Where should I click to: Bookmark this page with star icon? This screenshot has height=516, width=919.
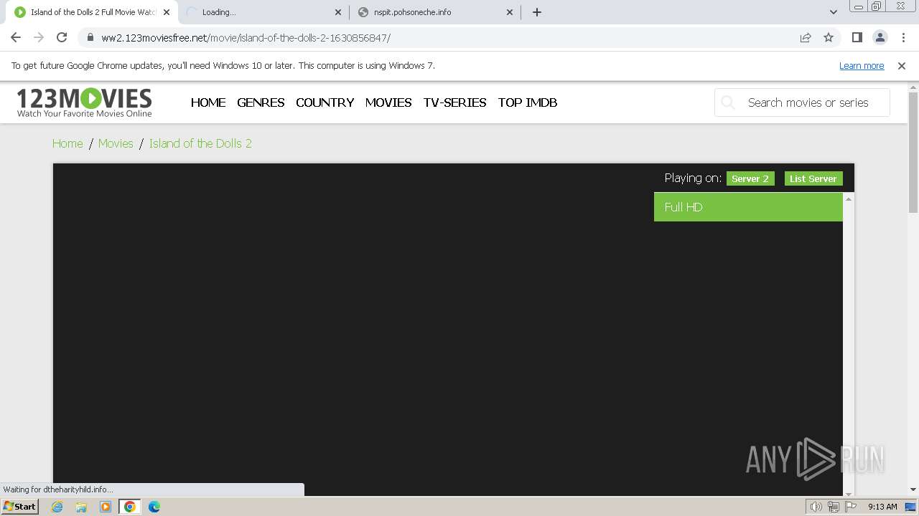tap(829, 37)
